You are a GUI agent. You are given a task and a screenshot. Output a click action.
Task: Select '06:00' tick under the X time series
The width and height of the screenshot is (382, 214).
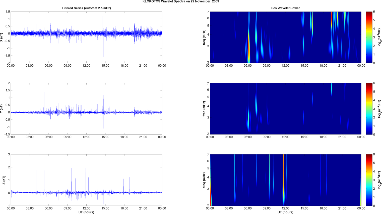[x=48, y=66]
